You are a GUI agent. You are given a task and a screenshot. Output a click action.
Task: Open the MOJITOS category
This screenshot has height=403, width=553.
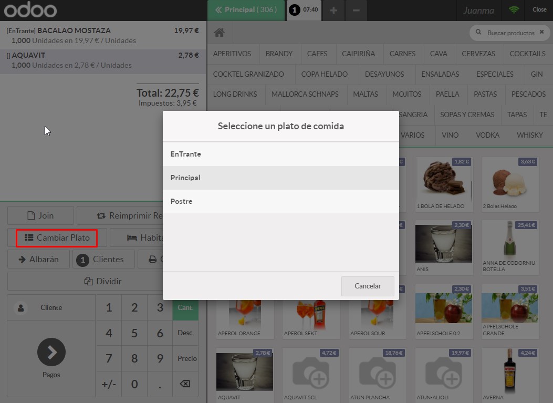click(x=407, y=94)
